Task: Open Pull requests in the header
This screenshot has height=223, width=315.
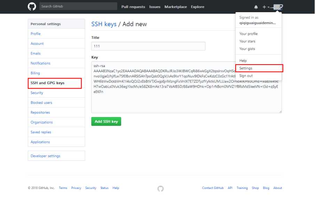Action: [x=133, y=7]
